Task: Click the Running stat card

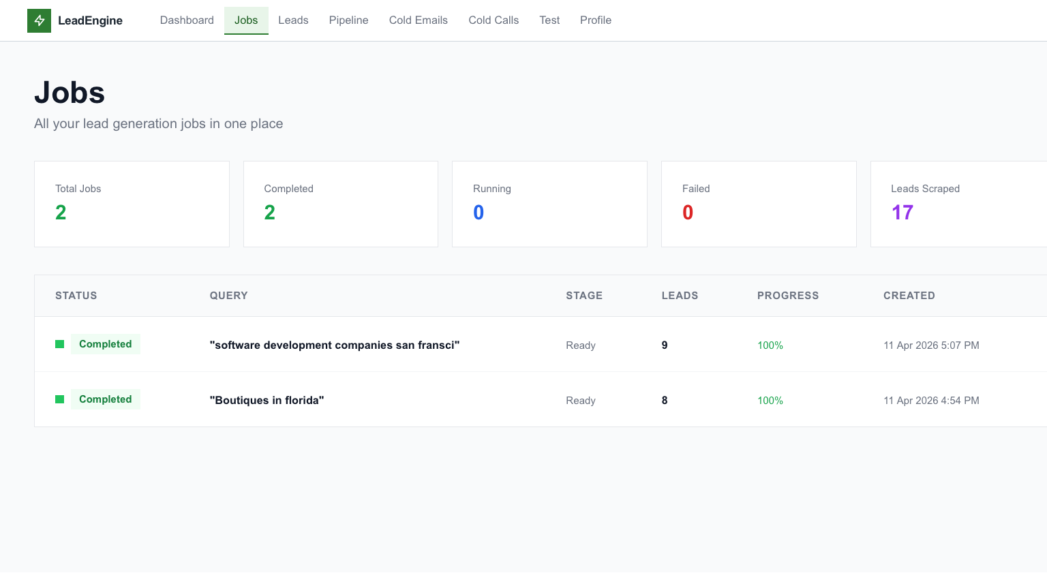Action: (549, 204)
